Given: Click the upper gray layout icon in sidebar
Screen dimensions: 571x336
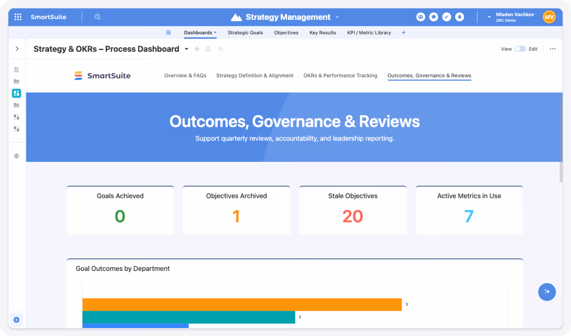Looking at the screenshot, I should coord(16,117).
